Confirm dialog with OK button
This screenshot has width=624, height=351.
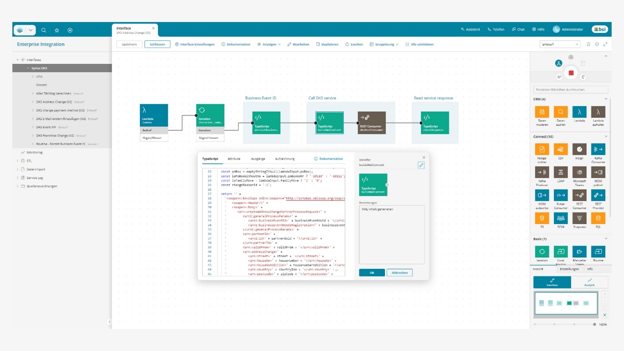(x=372, y=273)
